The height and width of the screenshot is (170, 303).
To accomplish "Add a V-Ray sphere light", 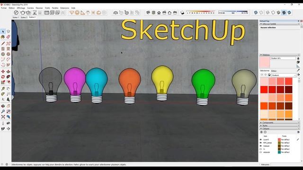I will [x=77, y=13].
